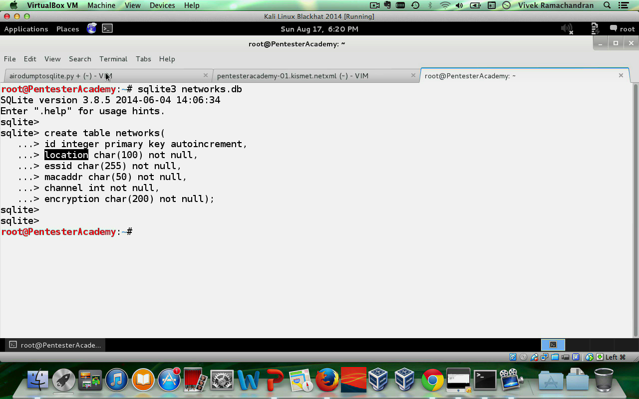This screenshot has height=399, width=639.
Task: Open the Vivek Ramachandran user menu
Action: point(556,5)
